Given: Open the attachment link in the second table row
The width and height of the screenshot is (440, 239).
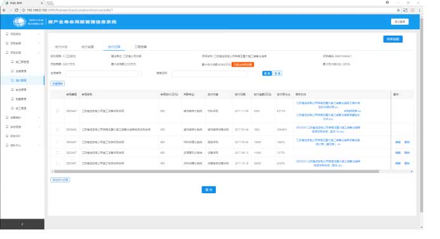Looking at the screenshot, I should point(328,130).
